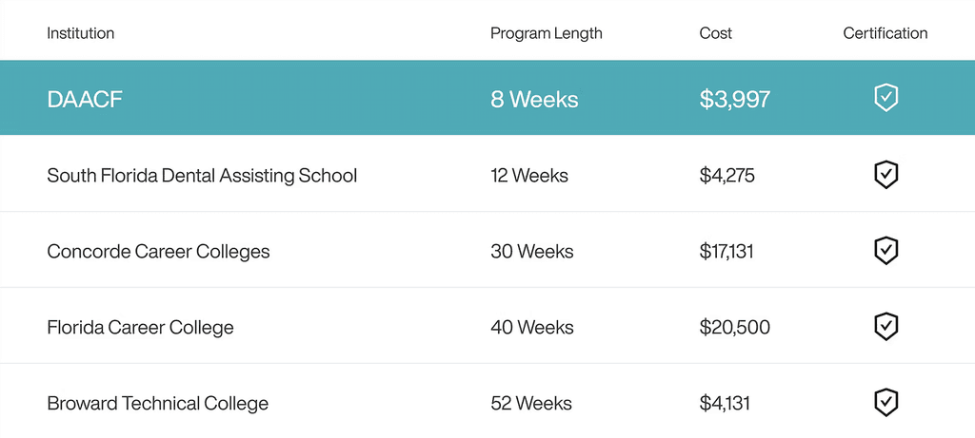Click the 52 Weeks program length
975x438 pixels.
(531, 403)
